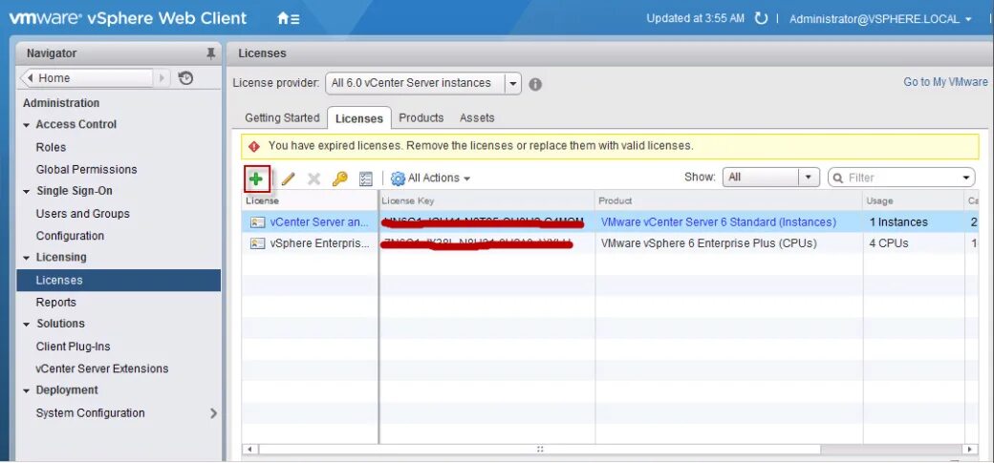Open the Show All dropdown

[809, 178]
